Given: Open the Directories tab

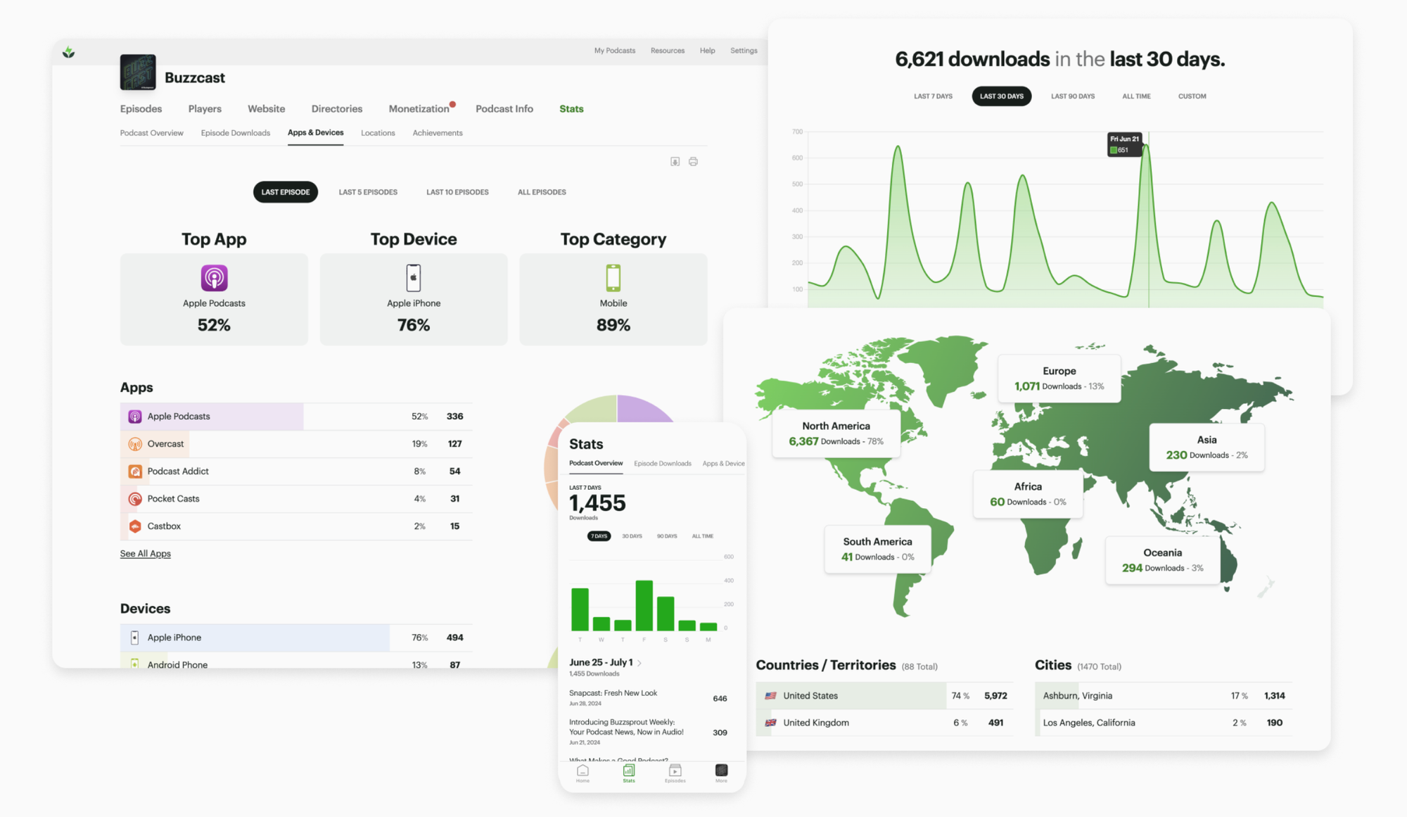Looking at the screenshot, I should coord(337,109).
